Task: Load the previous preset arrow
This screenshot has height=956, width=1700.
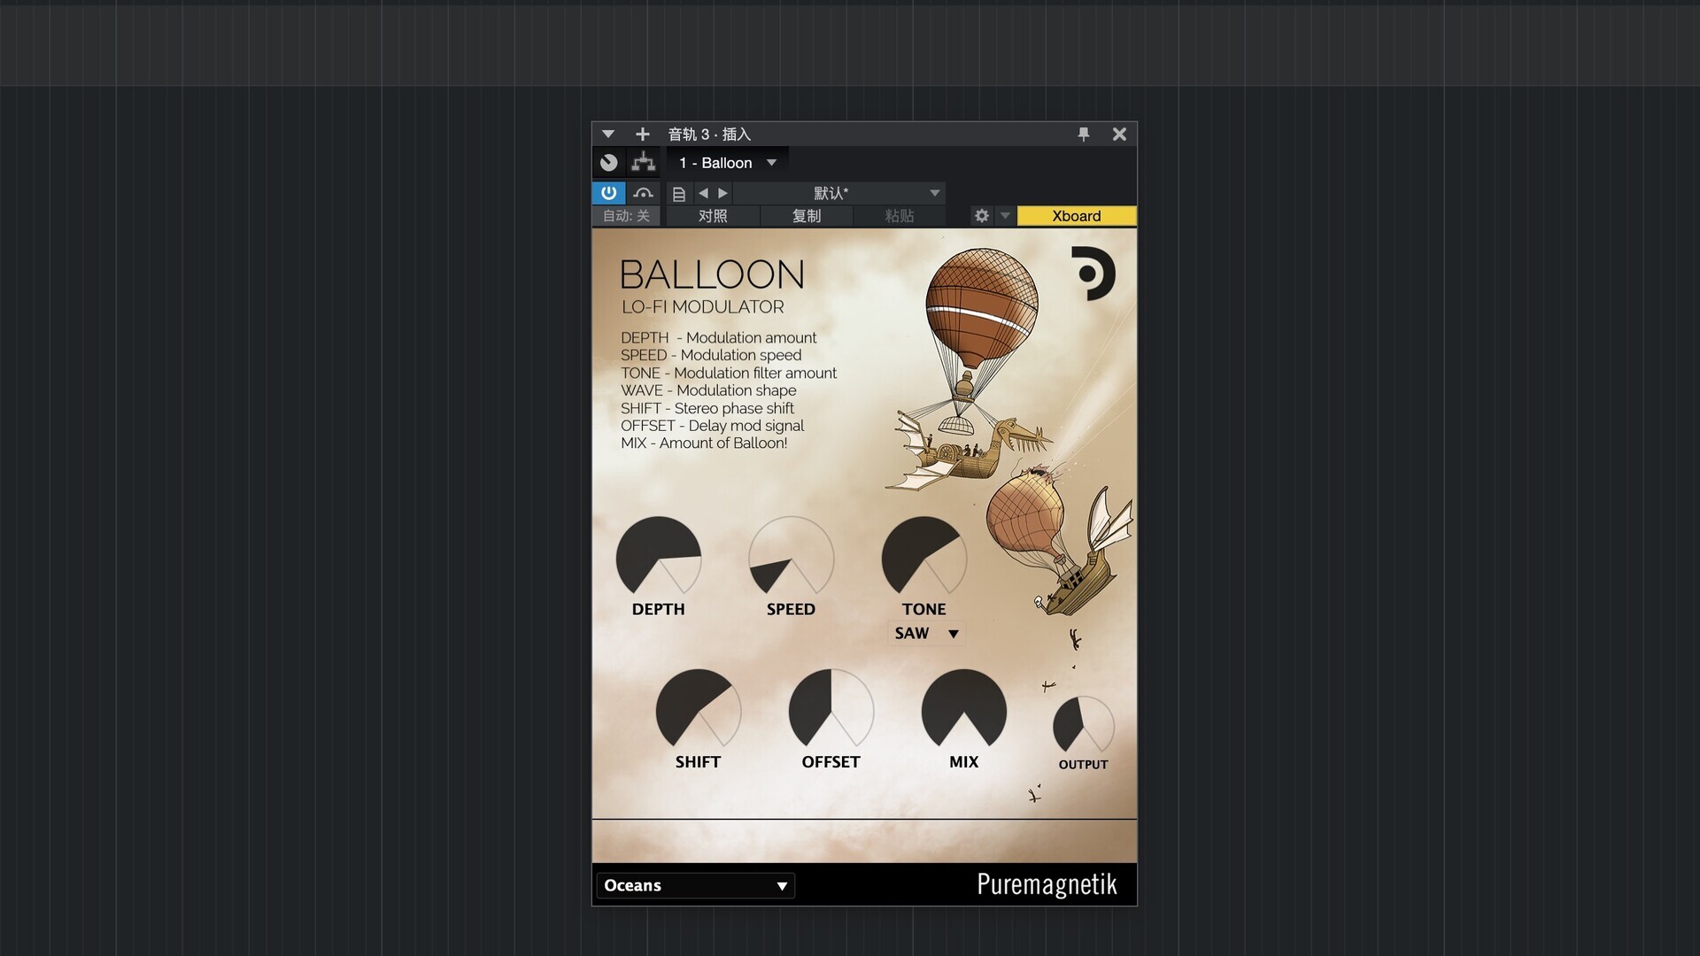Action: pos(703,193)
